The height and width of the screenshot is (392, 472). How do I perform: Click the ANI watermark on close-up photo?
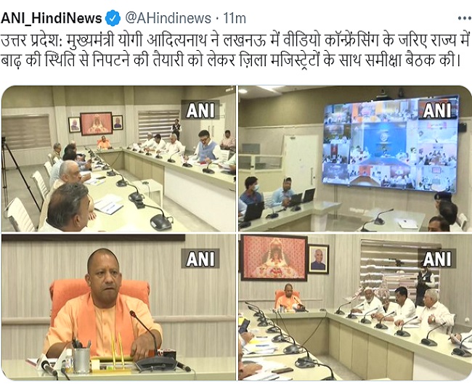click(x=200, y=258)
